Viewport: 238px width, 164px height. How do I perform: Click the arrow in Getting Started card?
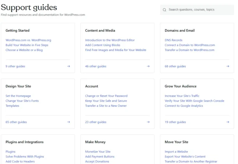coord(69,66)
